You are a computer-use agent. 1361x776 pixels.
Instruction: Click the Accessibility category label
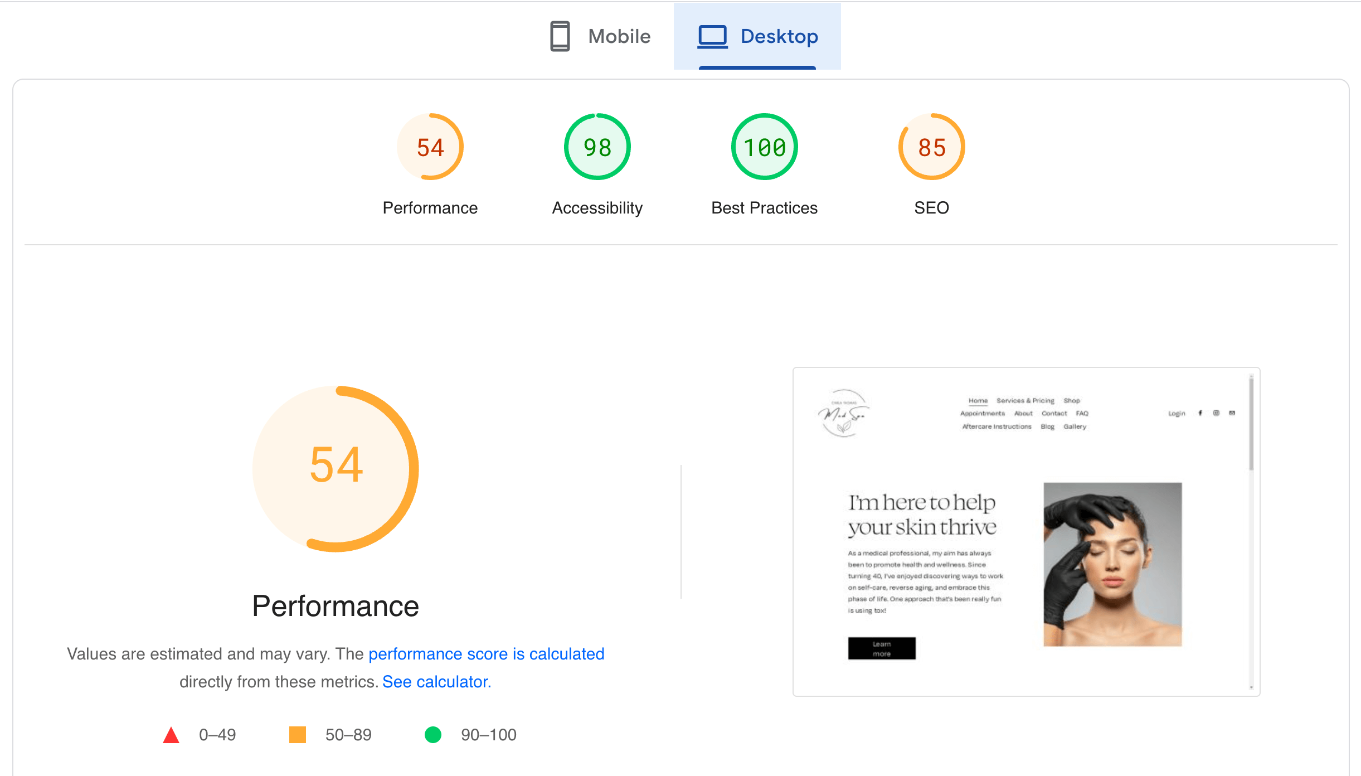pos(597,208)
